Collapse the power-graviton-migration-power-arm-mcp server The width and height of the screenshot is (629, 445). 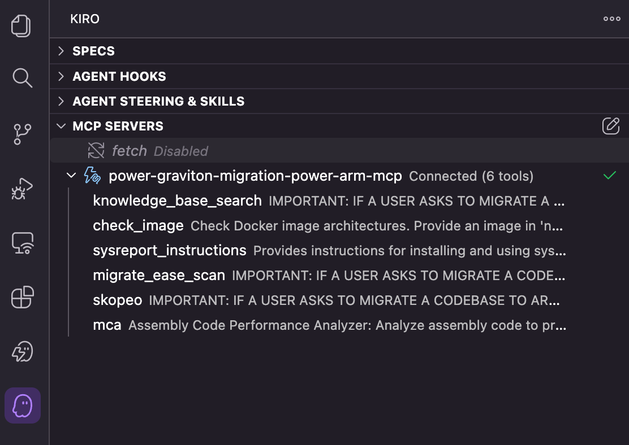(71, 176)
